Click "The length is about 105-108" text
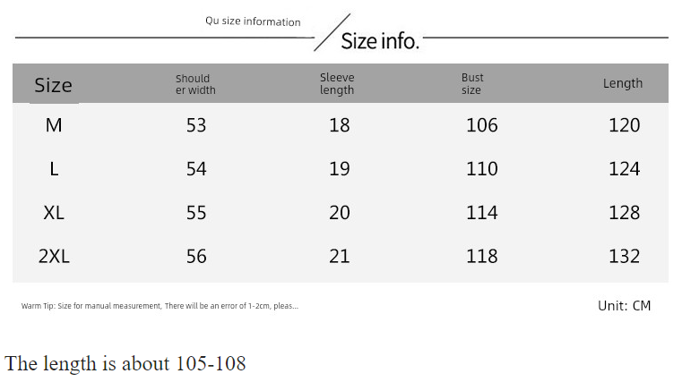The height and width of the screenshot is (382, 682). (x=125, y=363)
